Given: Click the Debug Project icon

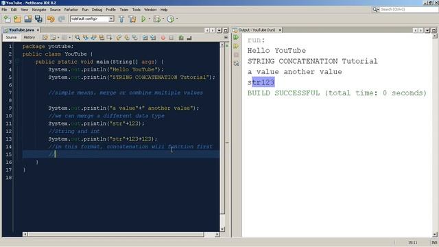Looking at the screenshot, I should [x=157, y=19].
